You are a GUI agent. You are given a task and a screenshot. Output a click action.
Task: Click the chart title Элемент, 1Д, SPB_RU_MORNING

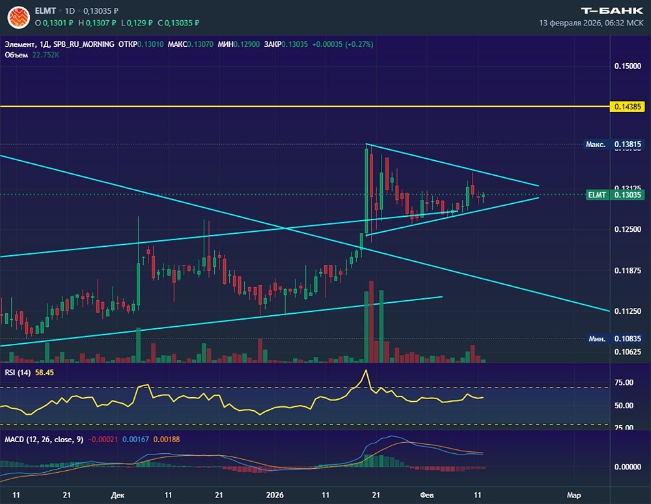[59, 44]
